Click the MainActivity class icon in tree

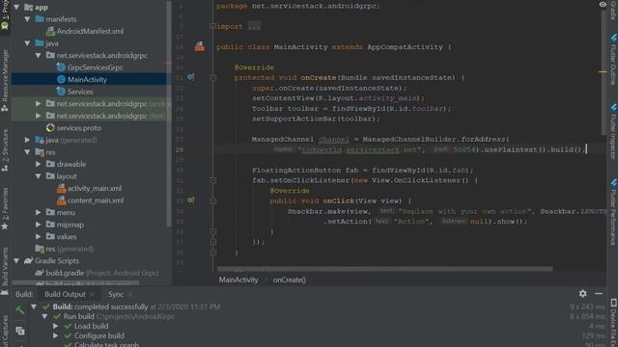point(61,79)
